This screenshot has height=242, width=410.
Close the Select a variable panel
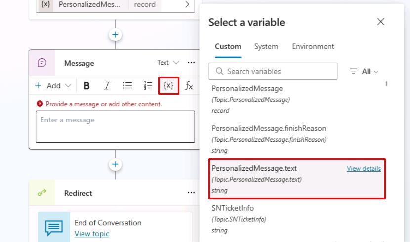click(380, 22)
